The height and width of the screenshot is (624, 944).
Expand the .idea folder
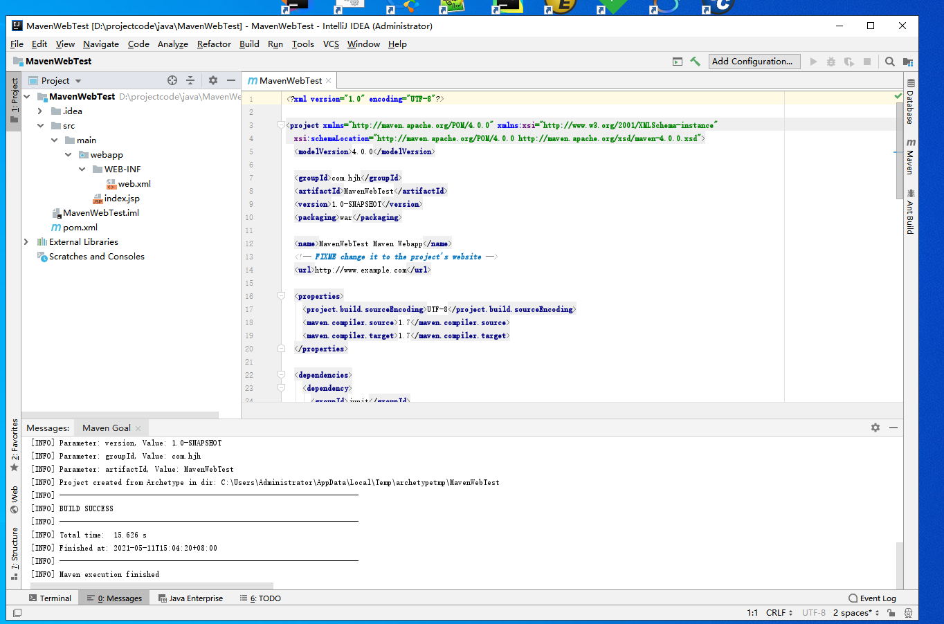40,111
